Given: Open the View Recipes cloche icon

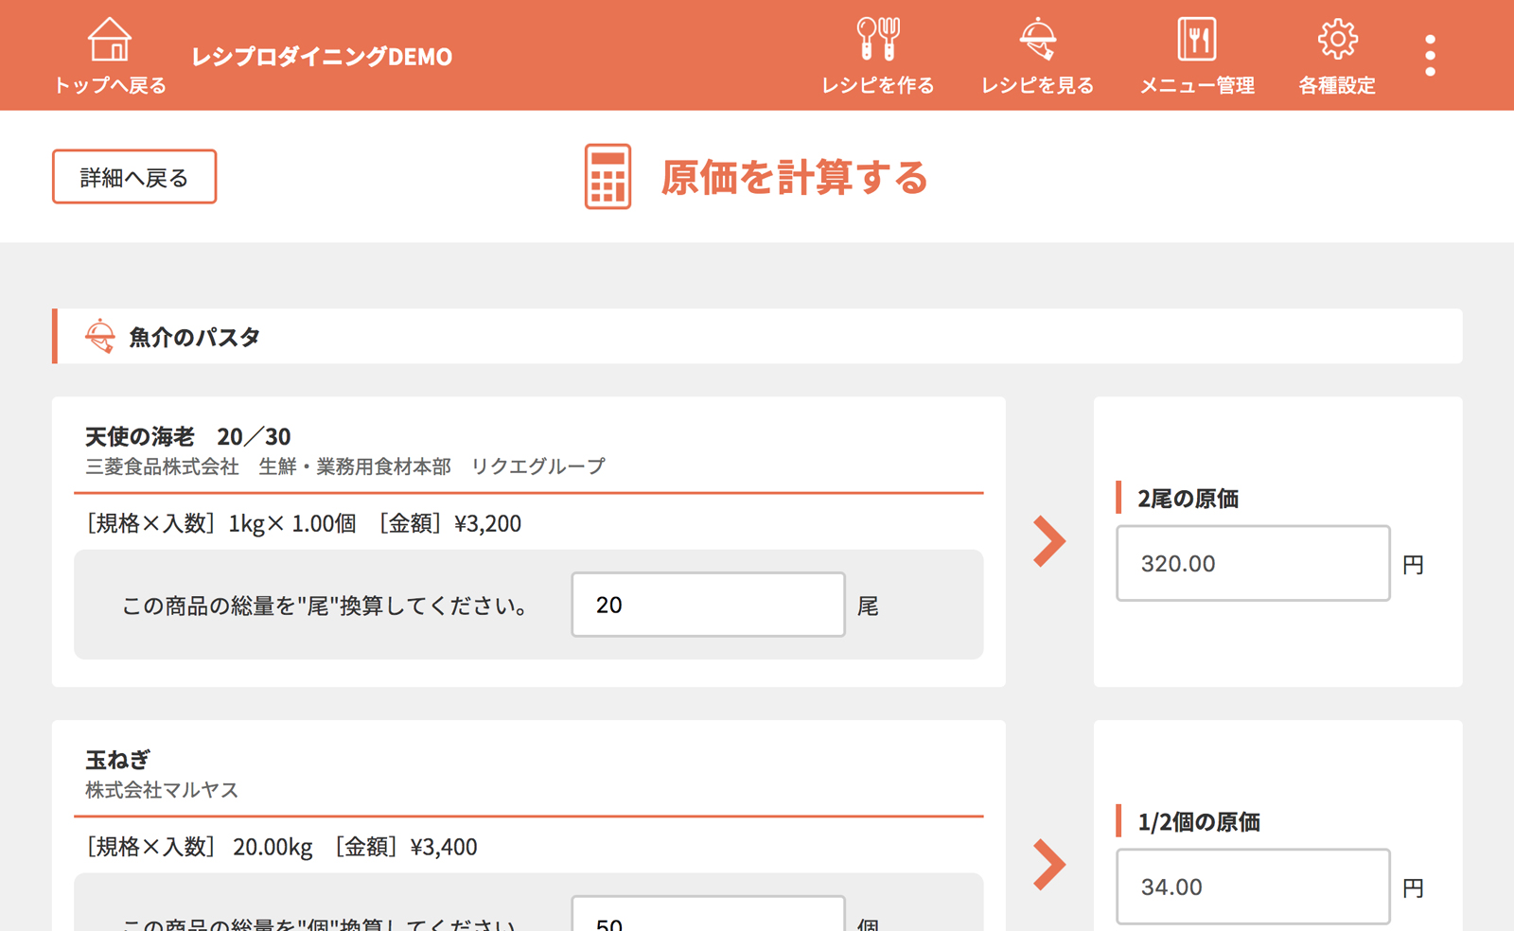Looking at the screenshot, I should click(1037, 40).
